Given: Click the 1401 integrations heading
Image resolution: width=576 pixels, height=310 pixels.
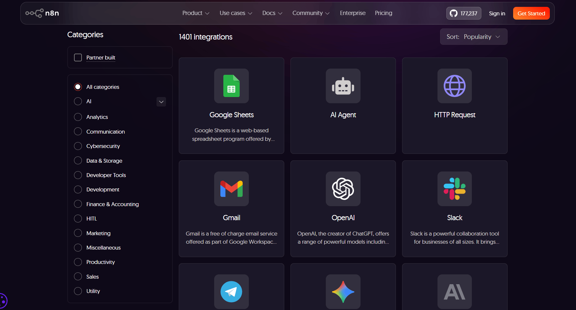Looking at the screenshot, I should [206, 37].
